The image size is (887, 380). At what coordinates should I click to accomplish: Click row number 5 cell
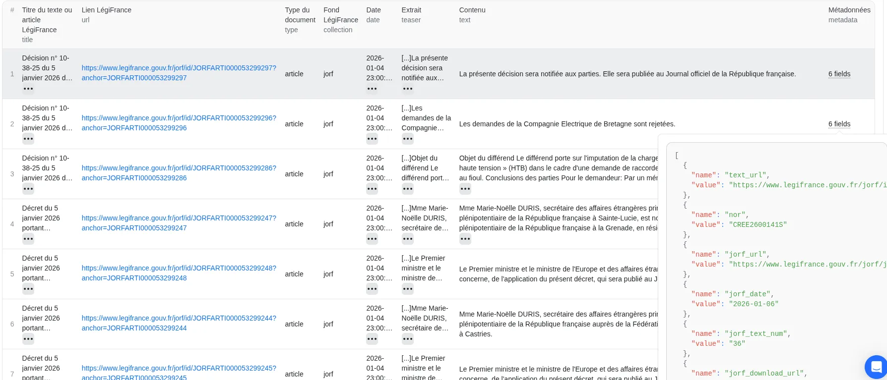12,274
